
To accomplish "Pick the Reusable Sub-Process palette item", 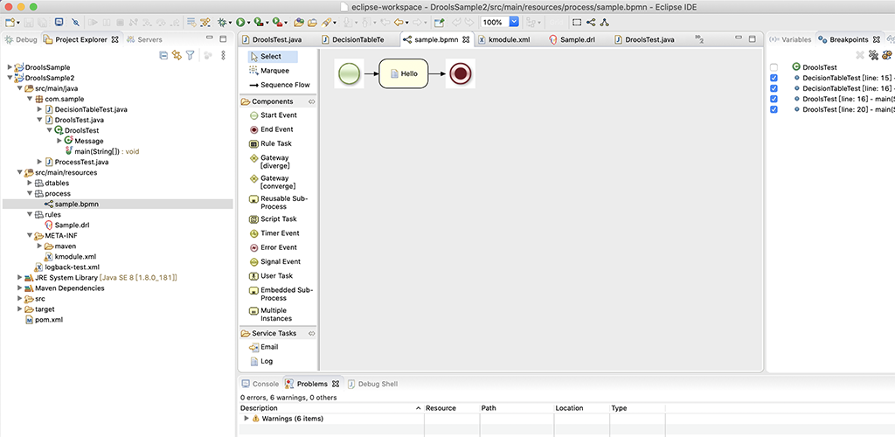I will click(279, 203).
